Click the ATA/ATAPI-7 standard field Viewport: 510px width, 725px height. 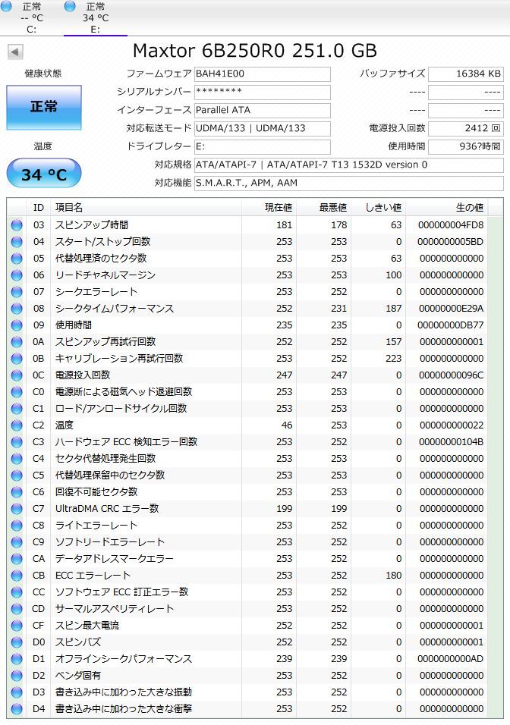[349, 165]
